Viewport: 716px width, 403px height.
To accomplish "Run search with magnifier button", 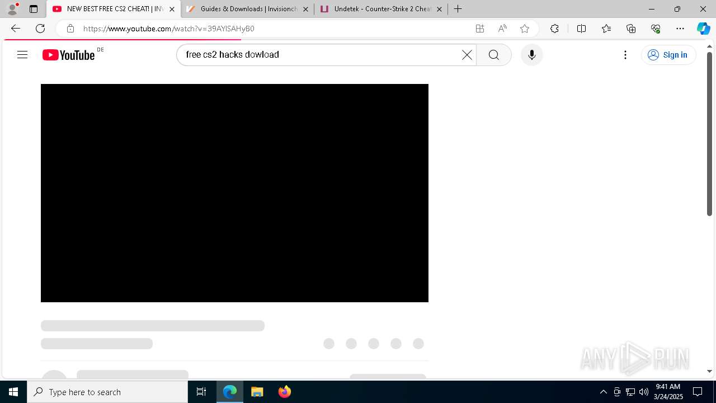I will click(x=494, y=55).
